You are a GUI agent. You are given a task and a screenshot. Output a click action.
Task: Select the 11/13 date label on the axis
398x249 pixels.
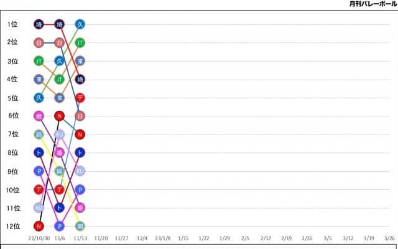[x=80, y=238]
